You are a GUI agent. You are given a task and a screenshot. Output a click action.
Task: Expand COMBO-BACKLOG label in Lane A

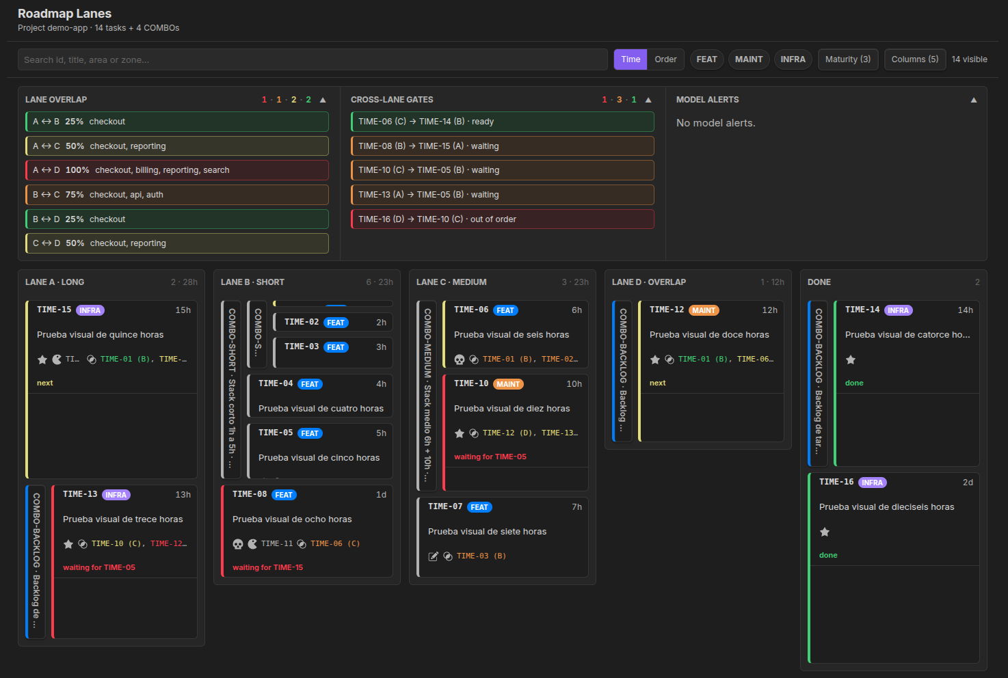coord(36,562)
